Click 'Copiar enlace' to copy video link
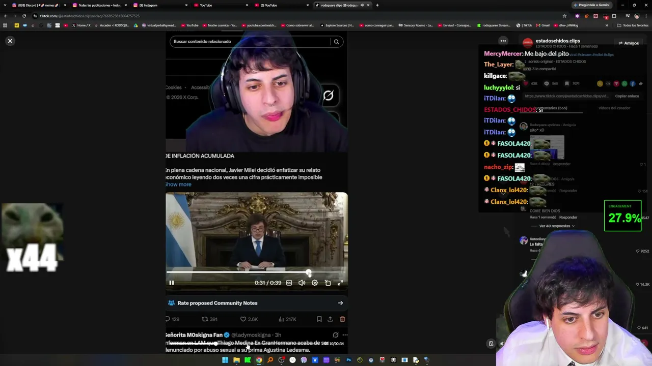Screen dimensions: 652x366 pyautogui.click(x=627, y=96)
